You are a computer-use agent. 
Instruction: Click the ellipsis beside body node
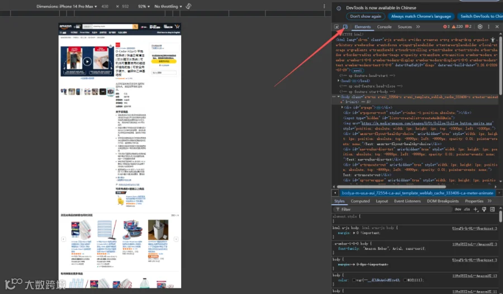point(334,97)
